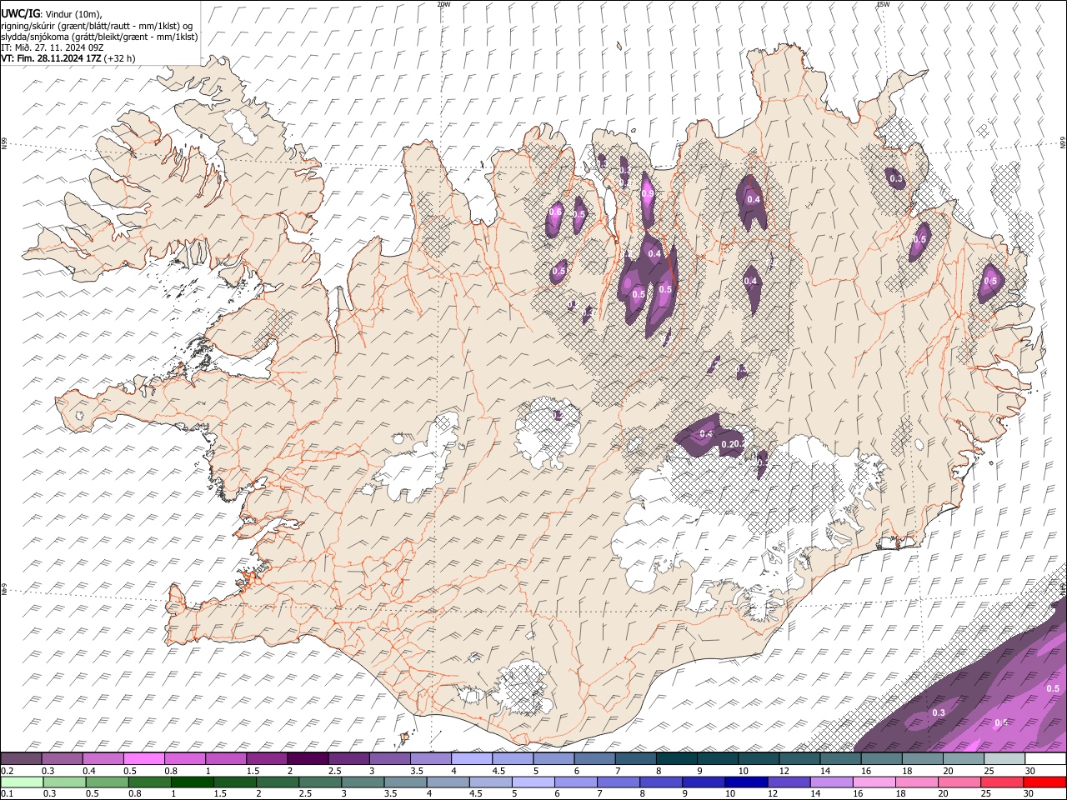Pick upper legend swatch between 0.4 and 0.5
Screen dimensions: 1067x800
[x=103, y=758]
